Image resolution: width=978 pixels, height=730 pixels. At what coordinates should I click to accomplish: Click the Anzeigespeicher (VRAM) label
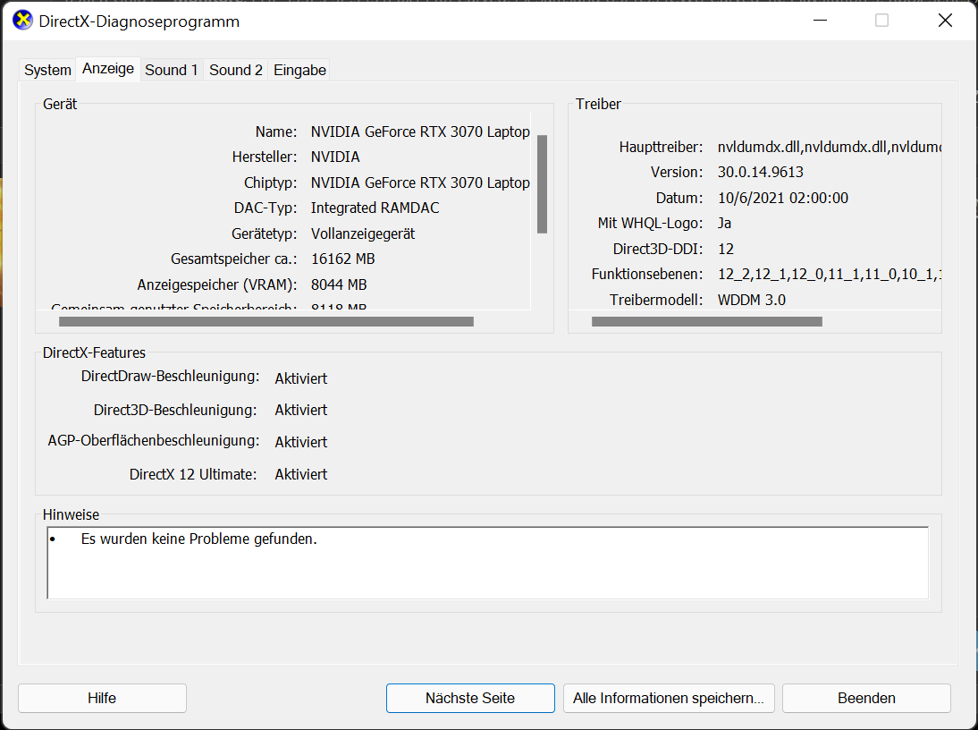tap(217, 284)
